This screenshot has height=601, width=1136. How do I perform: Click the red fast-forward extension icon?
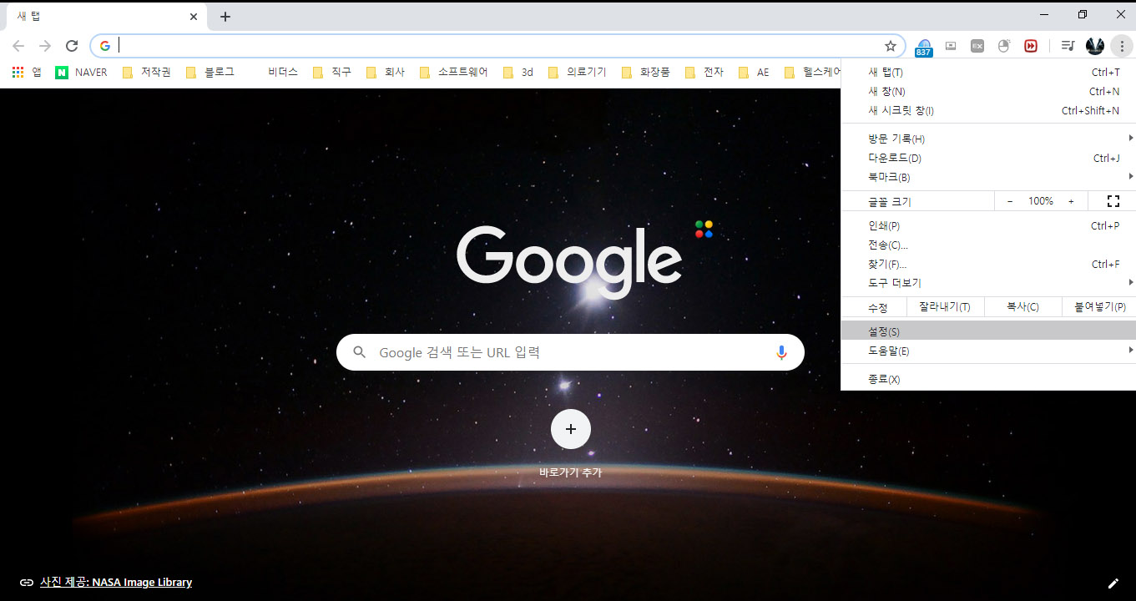[x=1031, y=46]
